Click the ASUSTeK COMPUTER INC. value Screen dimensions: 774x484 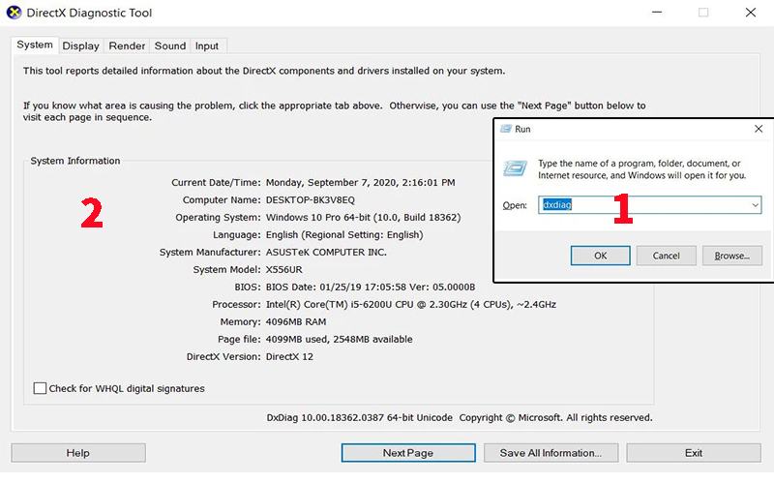pyautogui.click(x=326, y=253)
